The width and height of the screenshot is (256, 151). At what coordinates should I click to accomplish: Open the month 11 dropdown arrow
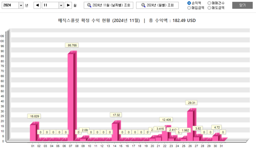pyautogui.click(x=61, y=6)
